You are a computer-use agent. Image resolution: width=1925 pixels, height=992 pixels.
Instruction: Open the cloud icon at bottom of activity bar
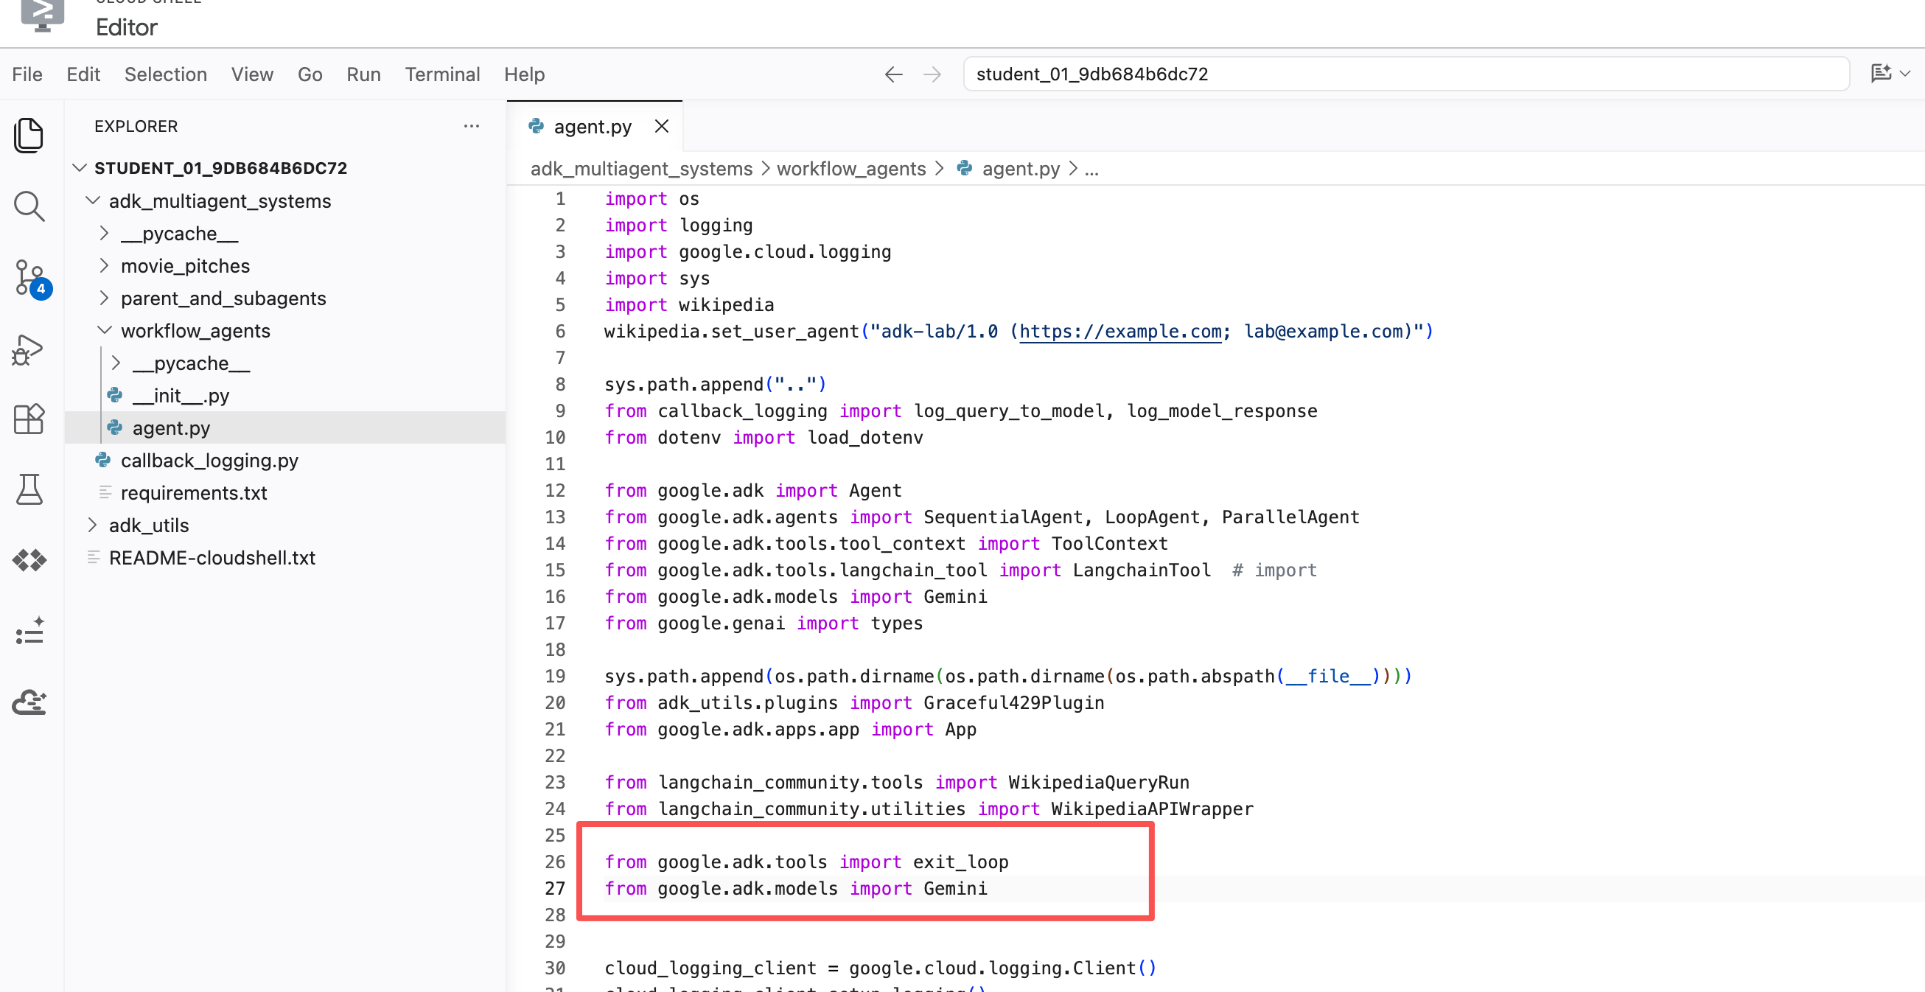click(29, 701)
